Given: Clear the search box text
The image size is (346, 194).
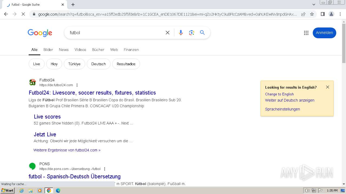Looking at the screenshot, I should coord(168,33).
